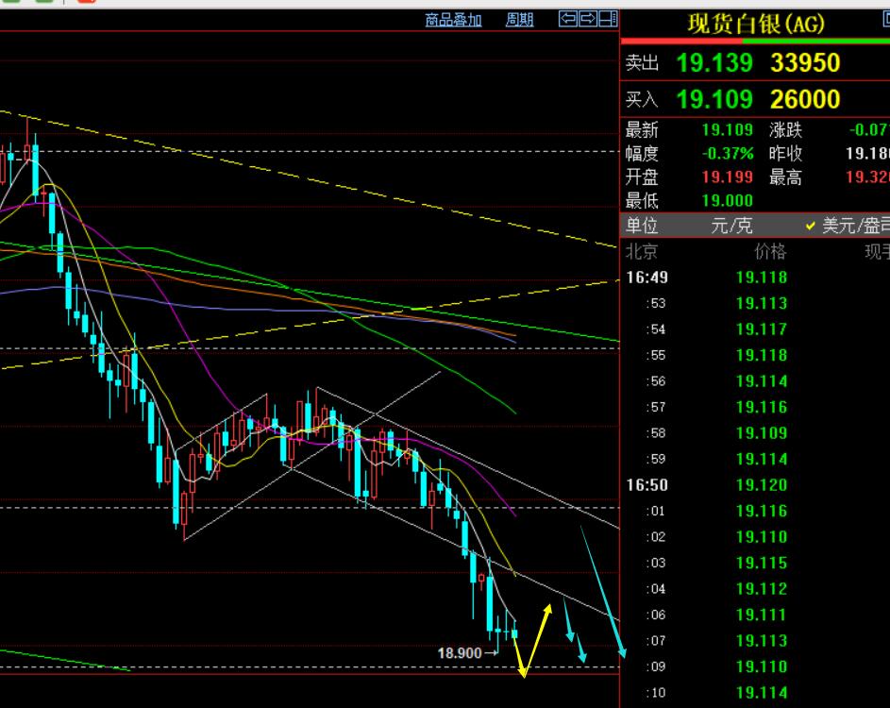Click price 19.112 in tick list
The height and width of the screenshot is (708, 890).
(762, 589)
